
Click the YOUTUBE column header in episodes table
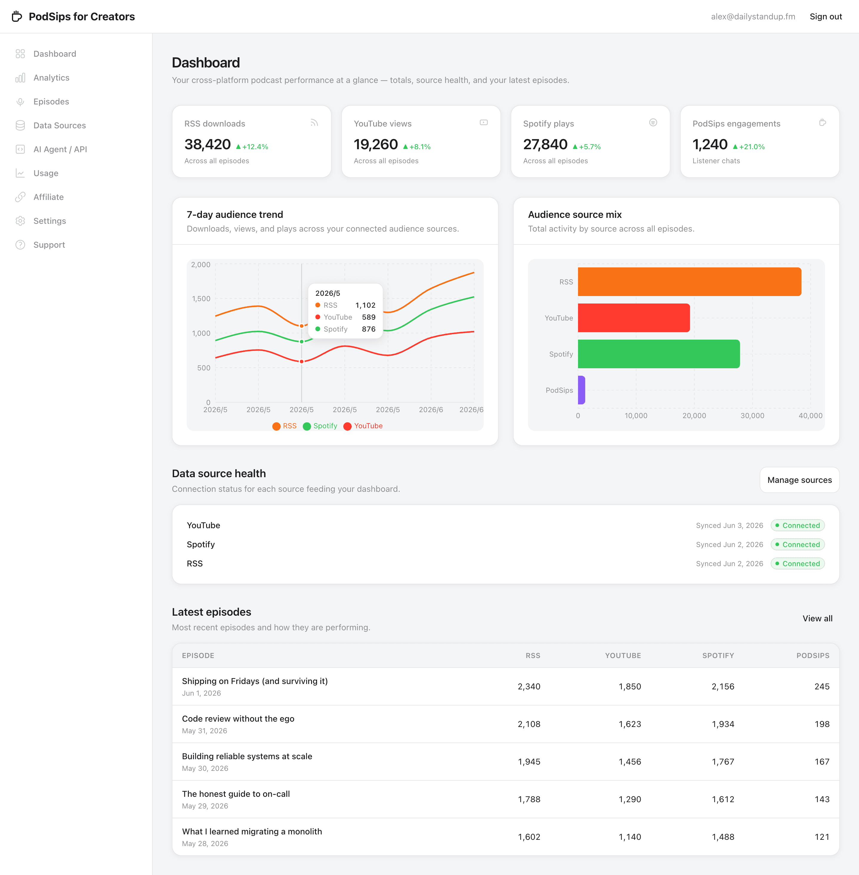coord(622,656)
